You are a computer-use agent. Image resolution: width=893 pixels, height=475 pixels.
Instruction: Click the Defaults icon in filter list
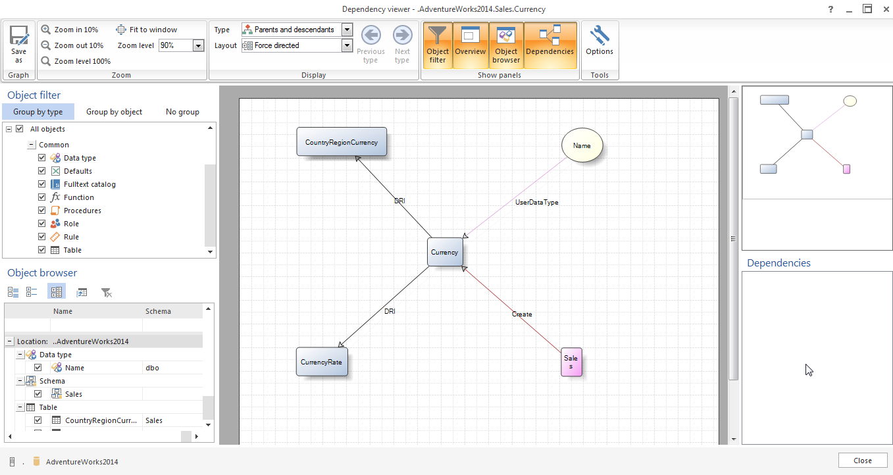[56, 171]
